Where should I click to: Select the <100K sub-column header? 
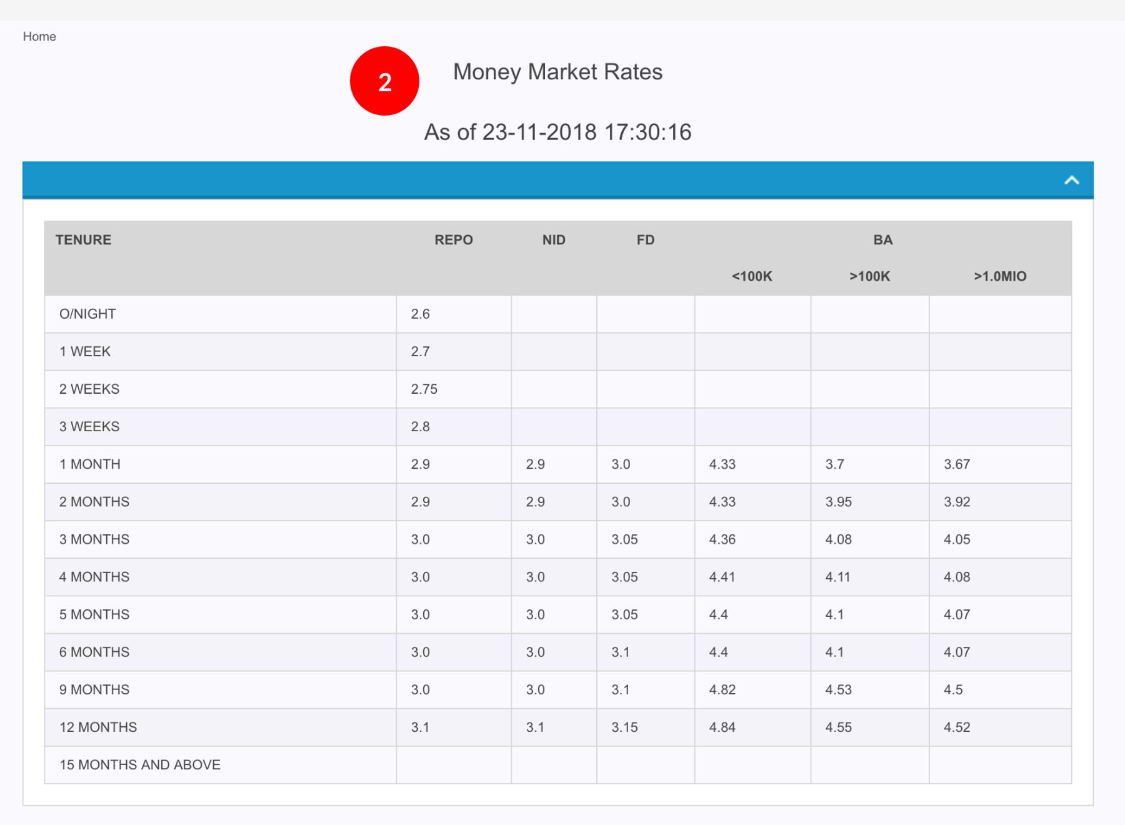752,276
